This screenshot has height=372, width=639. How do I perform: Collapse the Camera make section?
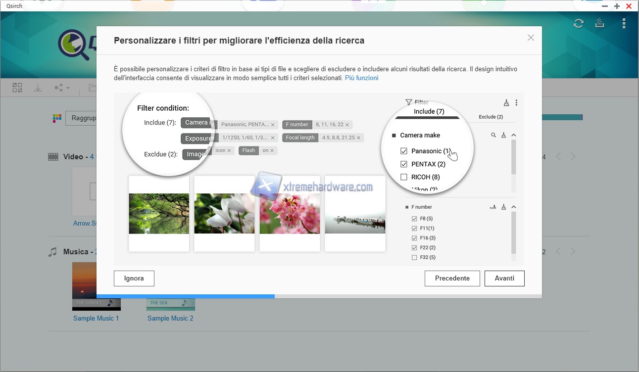(514, 135)
